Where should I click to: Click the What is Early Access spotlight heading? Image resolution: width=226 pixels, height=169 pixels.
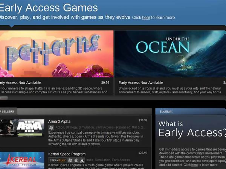click(192, 129)
